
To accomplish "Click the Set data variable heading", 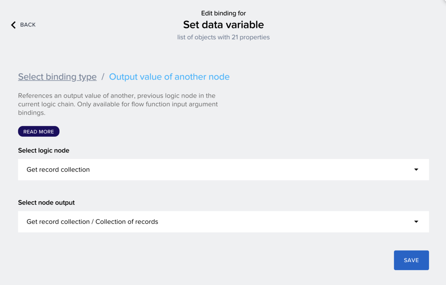I will tap(223, 25).
